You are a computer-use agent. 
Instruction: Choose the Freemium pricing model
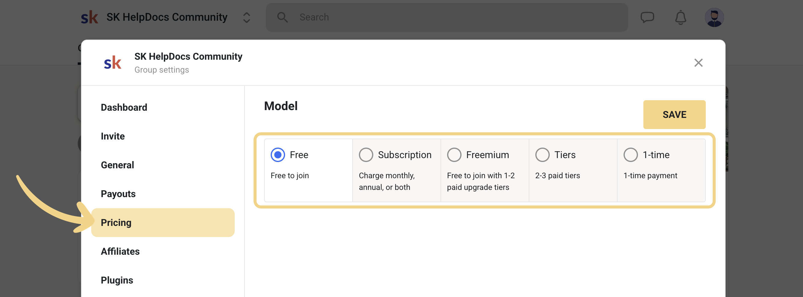454,155
